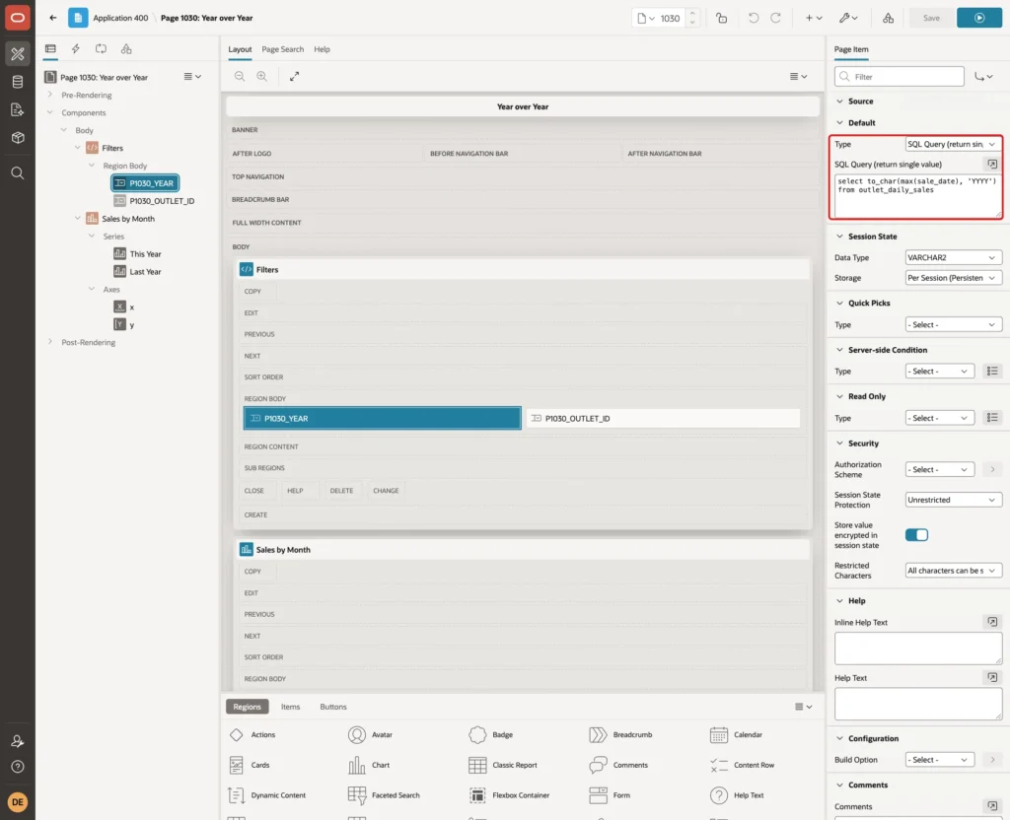Select the Chart region in the gallery
Image resolution: width=1010 pixels, height=820 pixels.
(369, 765)
